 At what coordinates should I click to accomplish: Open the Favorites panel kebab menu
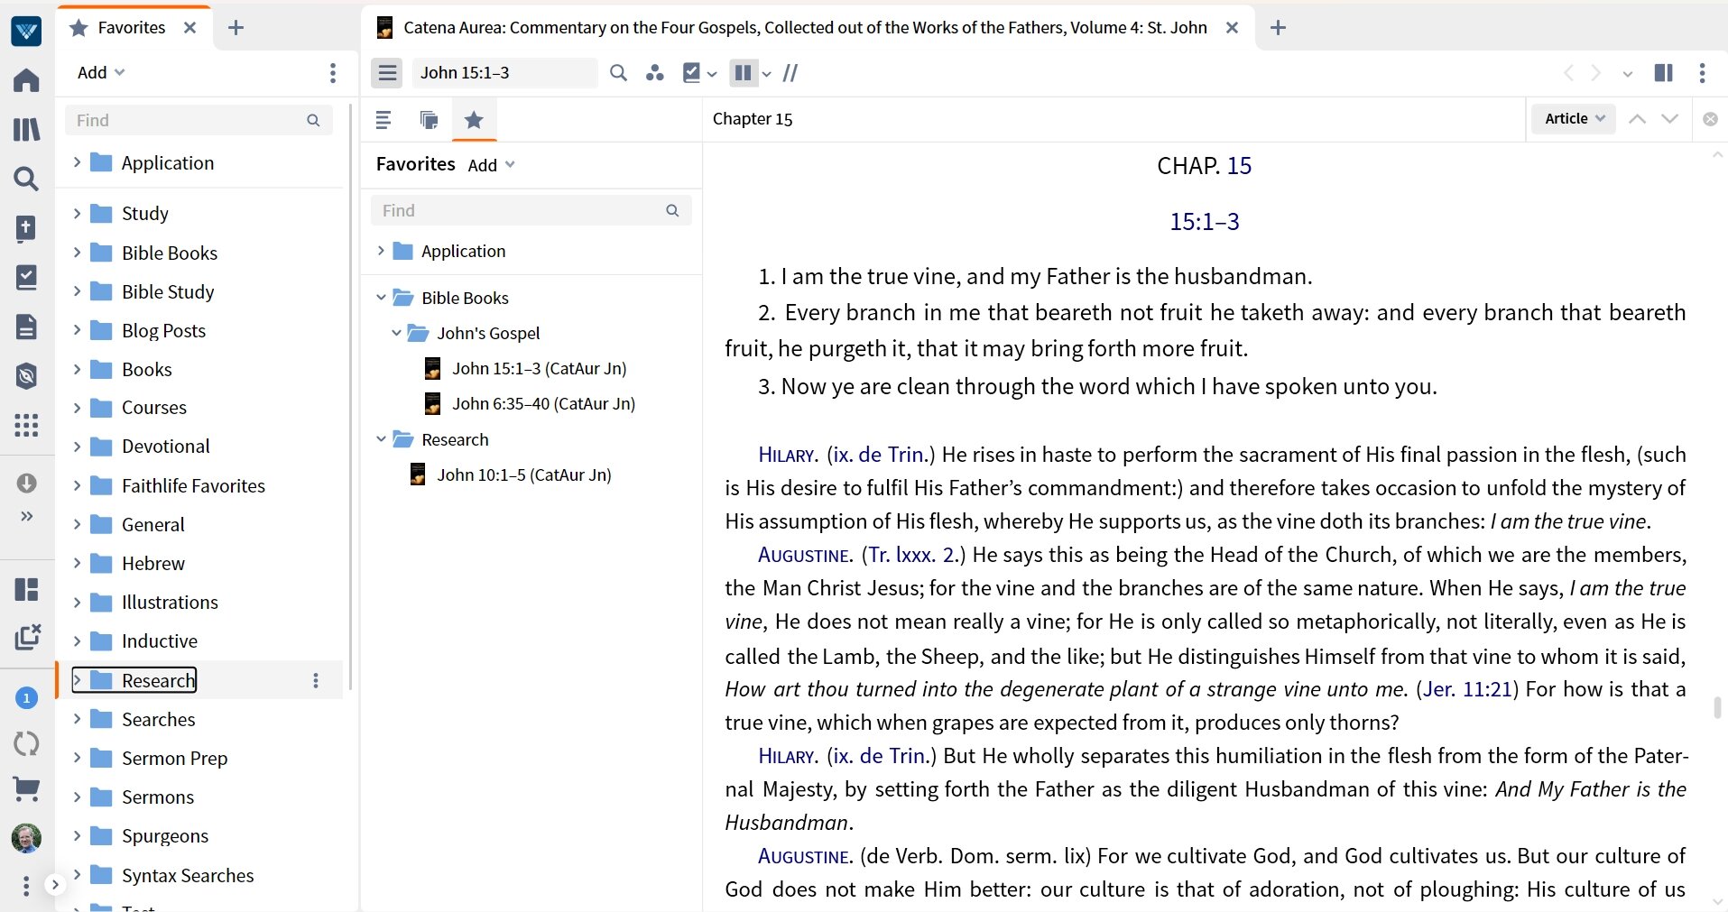point(333,72)
